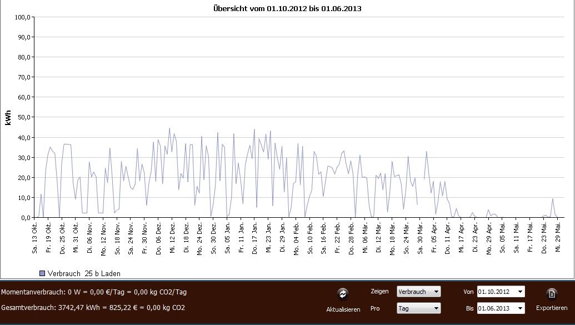
Task: Open the Zeigen dropdown showing Verbrauch
Action: click(x=418, y=292)
